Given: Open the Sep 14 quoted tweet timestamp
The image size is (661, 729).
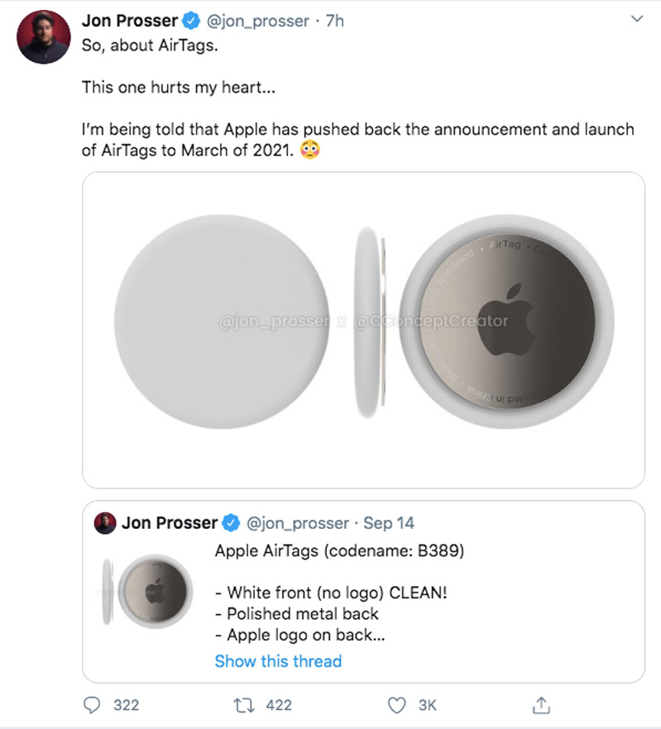Looking at the screenshot, I should coord(390,522).
